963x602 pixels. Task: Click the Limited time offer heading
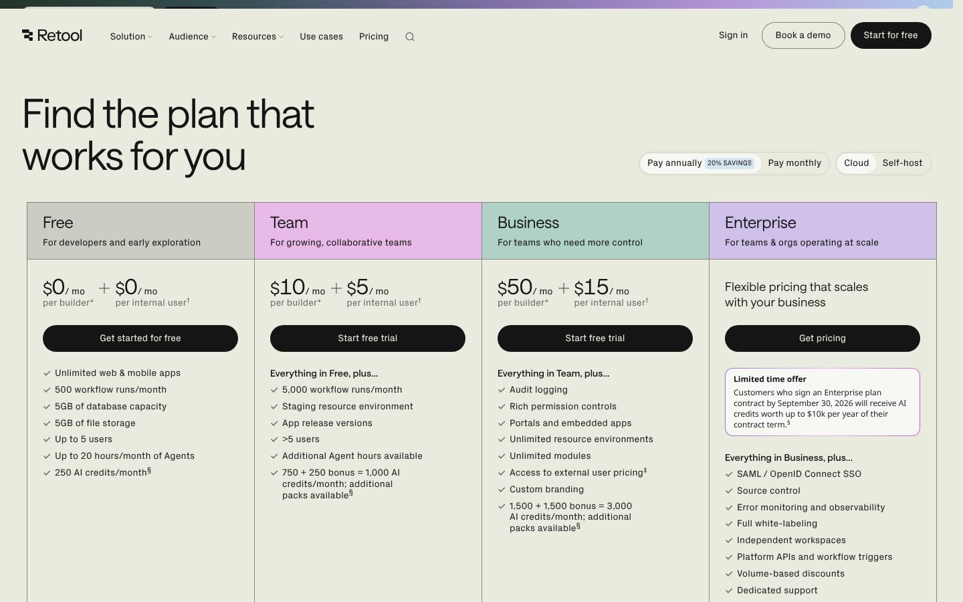point(770,379)
